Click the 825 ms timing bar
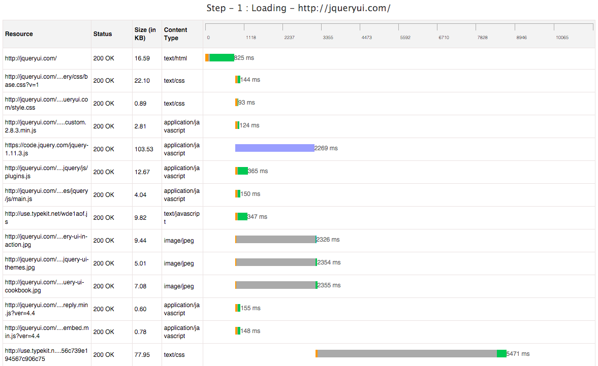Screen dimensions: 598x366 [219, 58]
